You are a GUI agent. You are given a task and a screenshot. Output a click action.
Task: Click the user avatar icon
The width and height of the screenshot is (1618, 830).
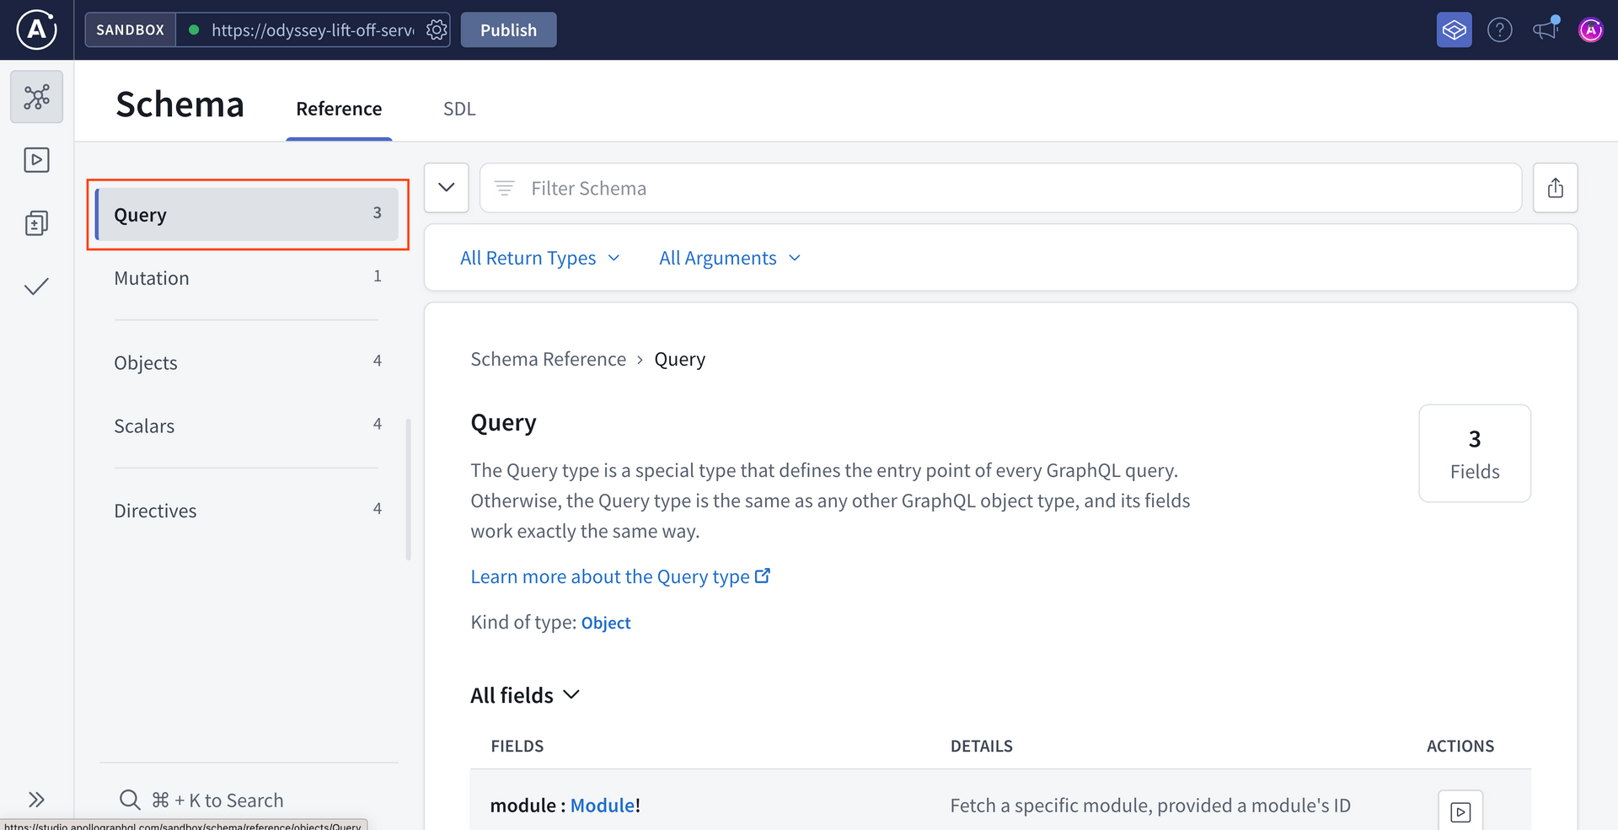(x=1590, y=30)
